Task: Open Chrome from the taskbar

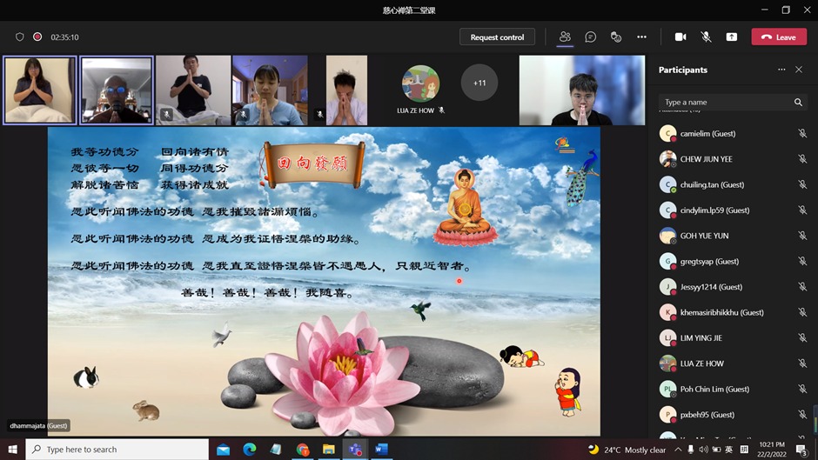Action: tap(302, 449)
